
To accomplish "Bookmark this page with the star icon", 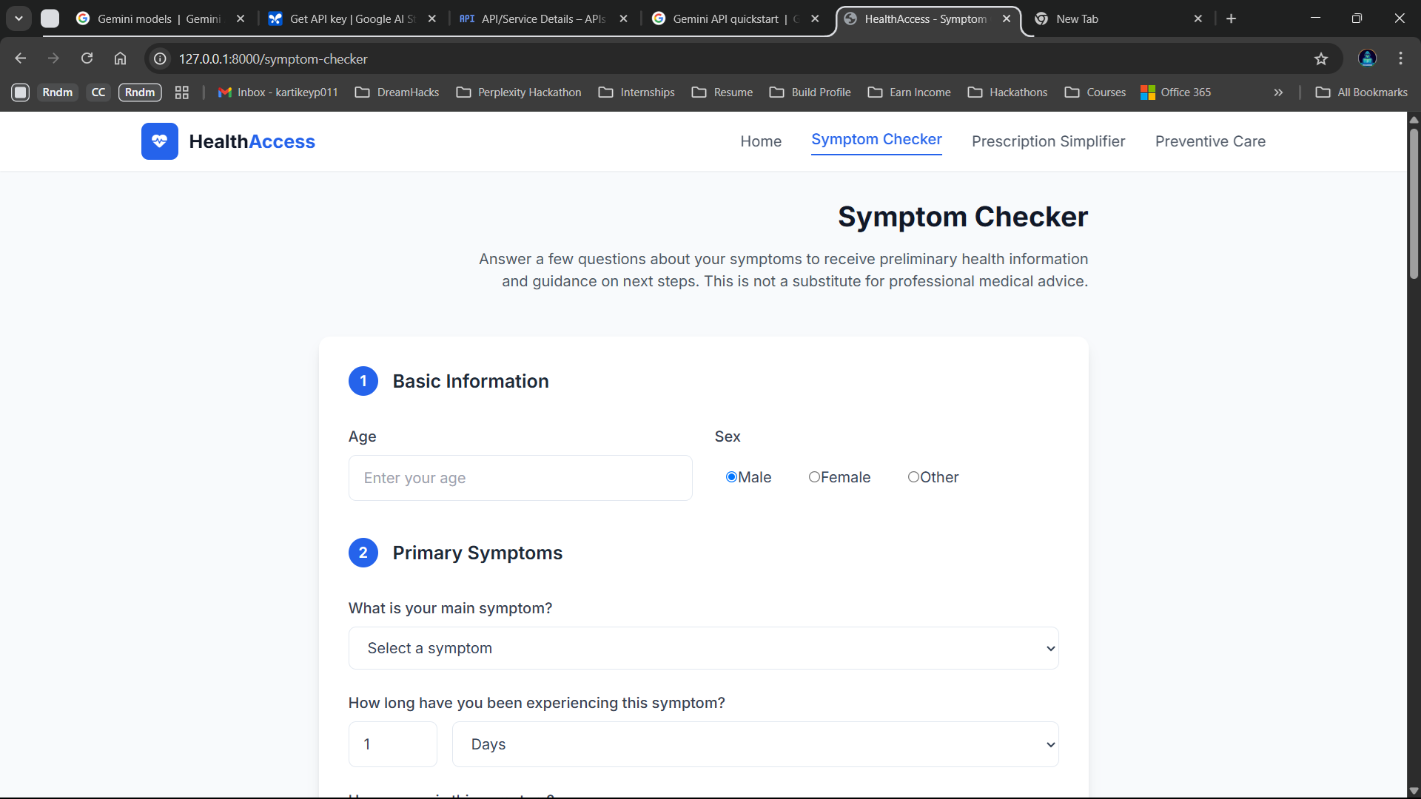I will click(1321, 58).
